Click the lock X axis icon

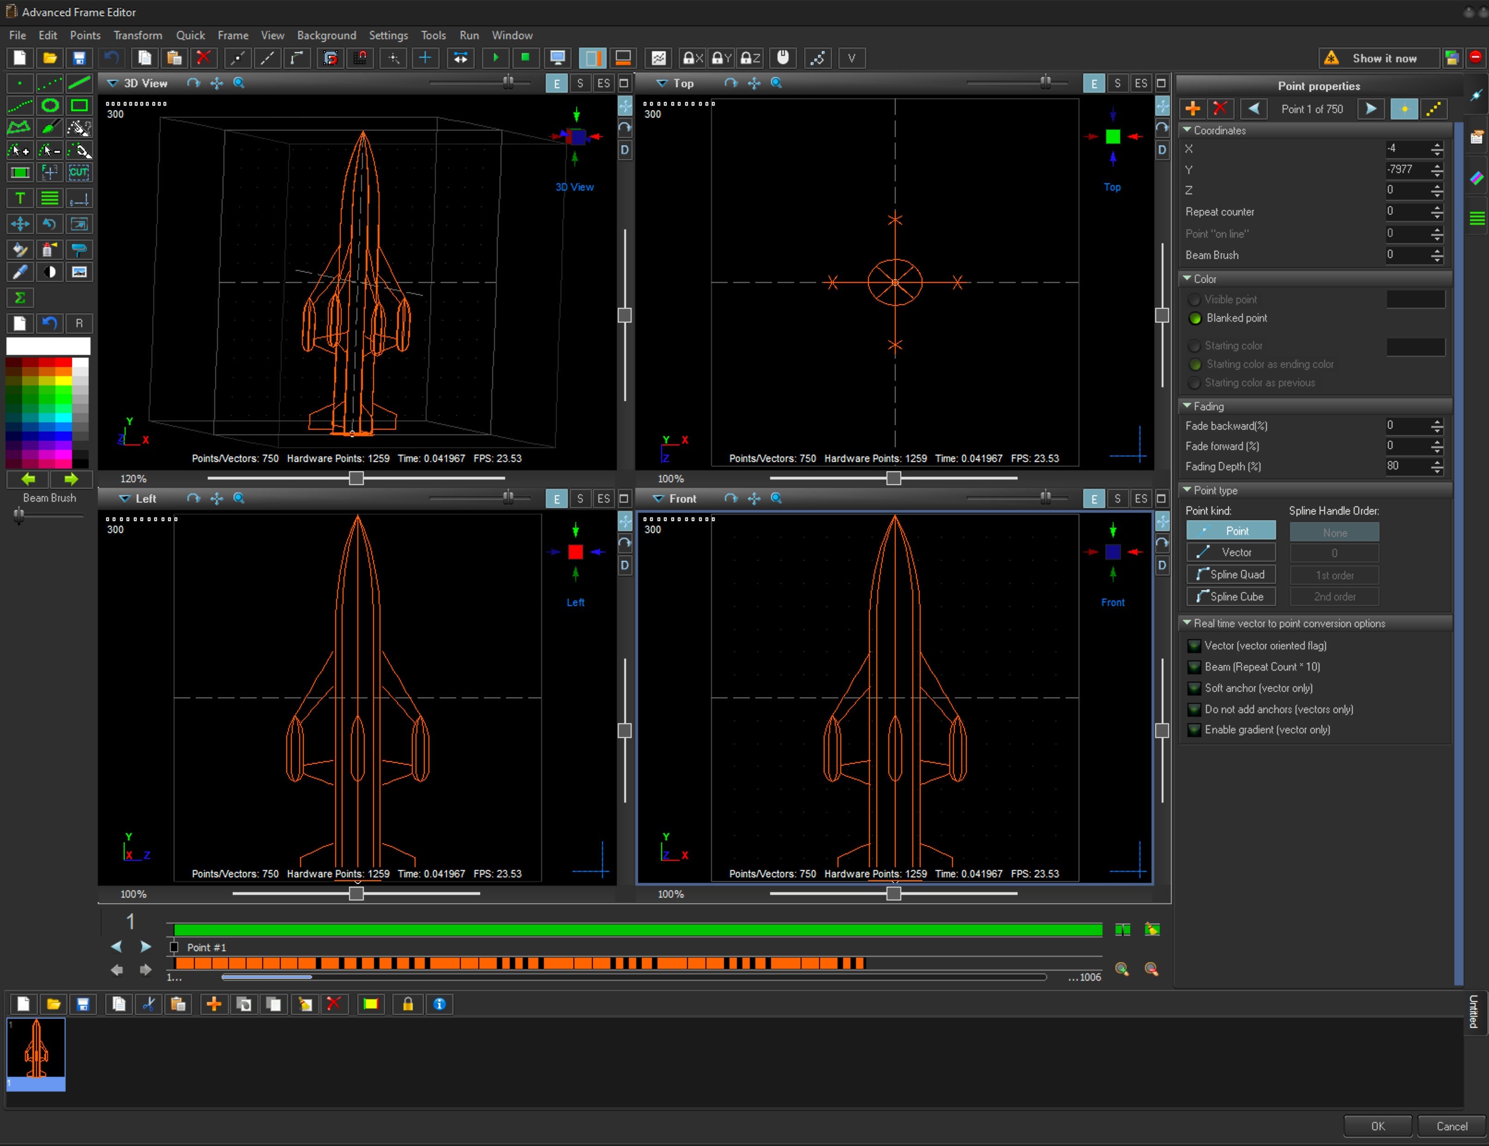[692, 58]
